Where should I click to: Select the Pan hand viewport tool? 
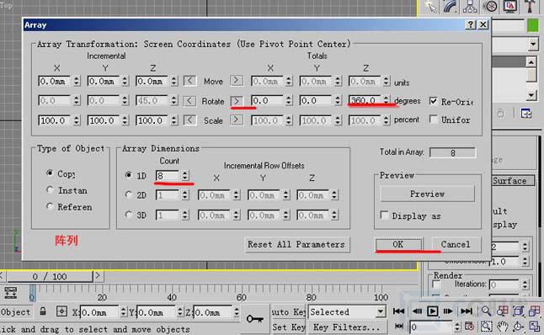[x=503, y=327]
